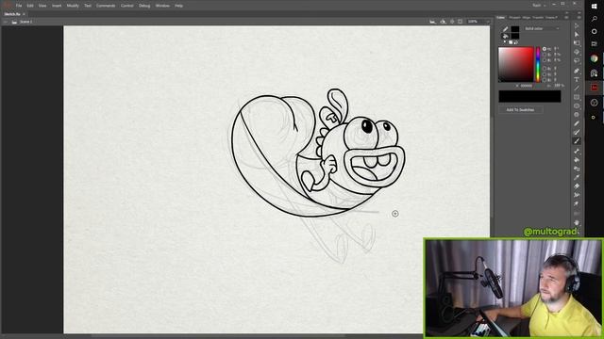
Task: Select the Subselection tool
Action: pos(577,35)
